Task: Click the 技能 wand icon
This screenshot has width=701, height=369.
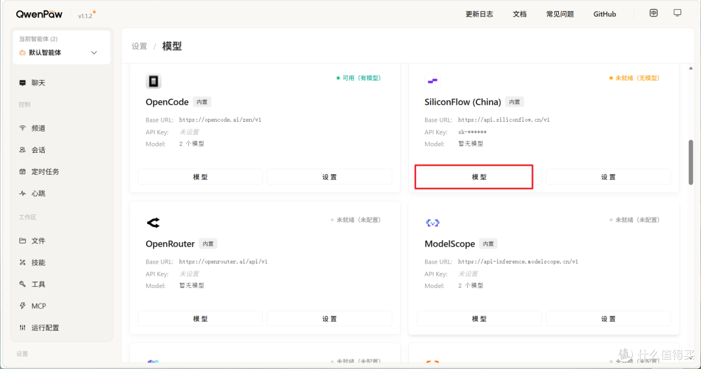Action: pos(22,262)
